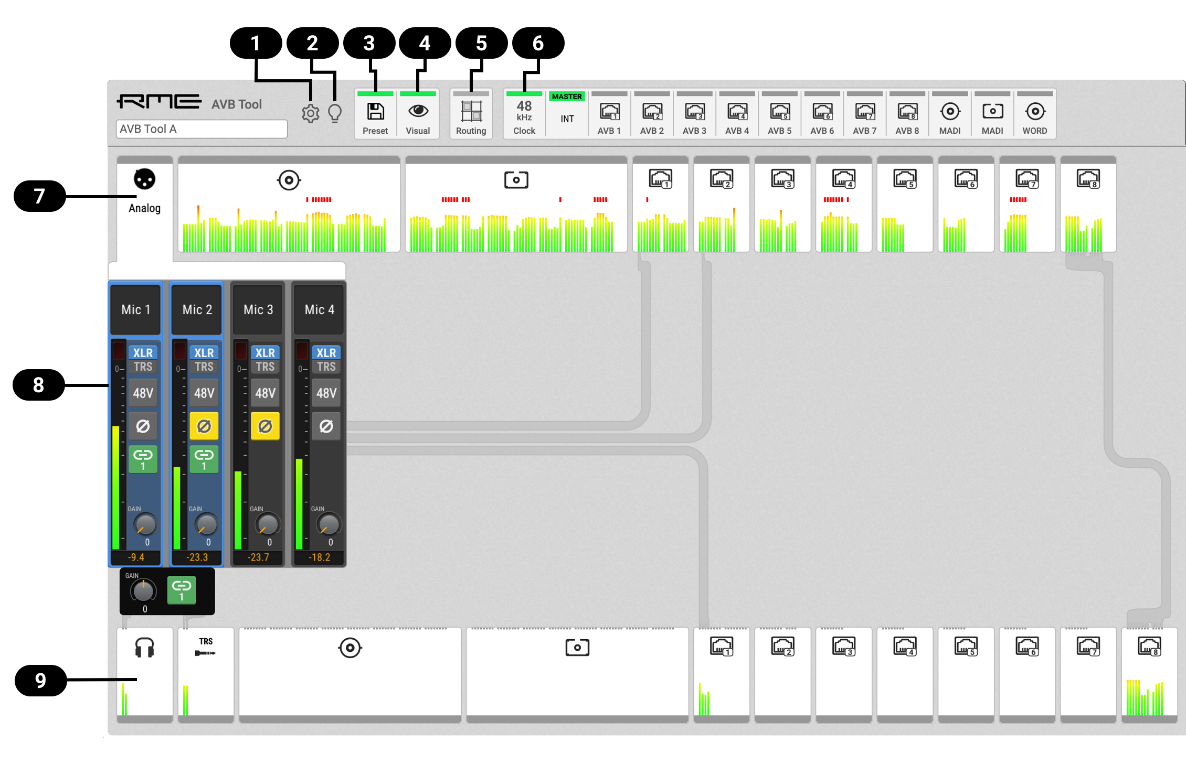Open AVB stream 1 output panel

[722, 675]
